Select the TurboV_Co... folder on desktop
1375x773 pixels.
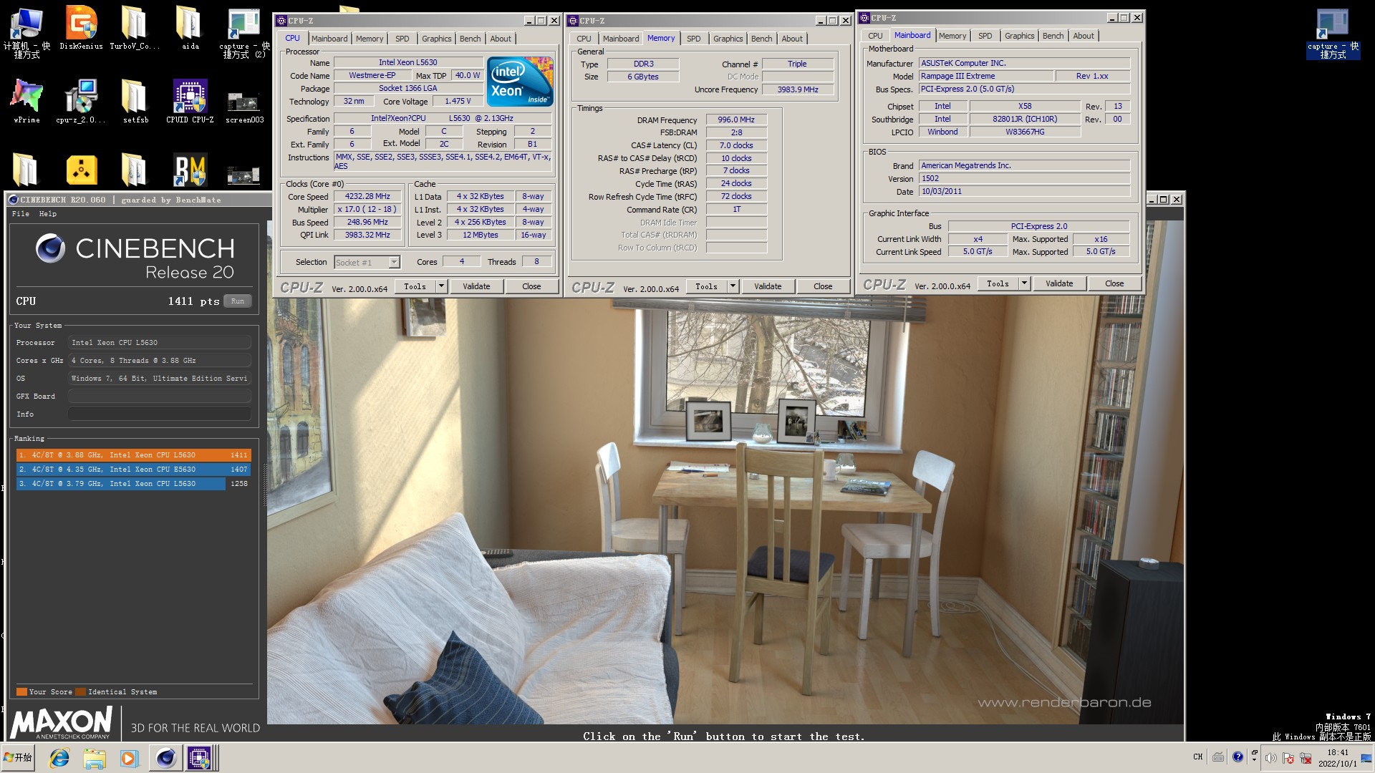[134, 27]
